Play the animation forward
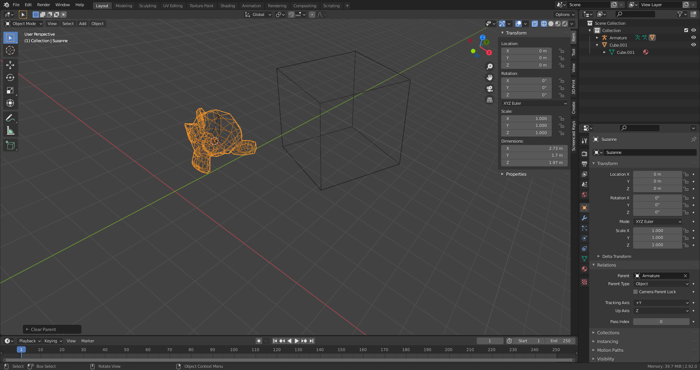The width and height of the screenshot is (700, 370). point(297,341)
